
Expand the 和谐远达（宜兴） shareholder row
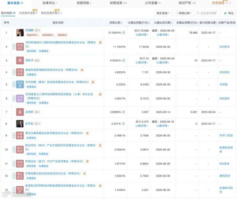pyautogui.click(x=14, y=164)
